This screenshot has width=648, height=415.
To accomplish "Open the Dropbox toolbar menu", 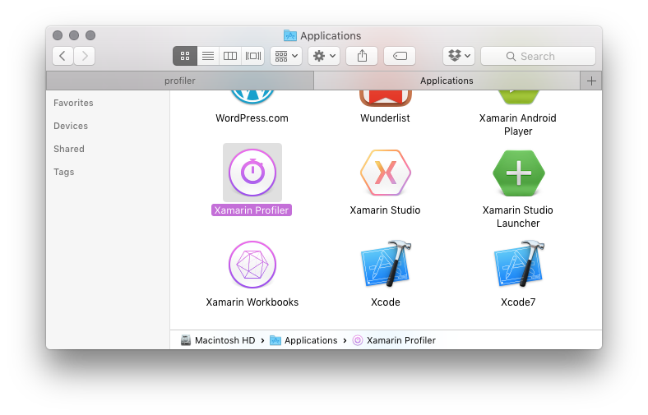I will (459, 56).
